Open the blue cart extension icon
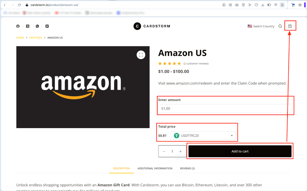Viewport: 307px width, 191px height. [x=293, y=5]
